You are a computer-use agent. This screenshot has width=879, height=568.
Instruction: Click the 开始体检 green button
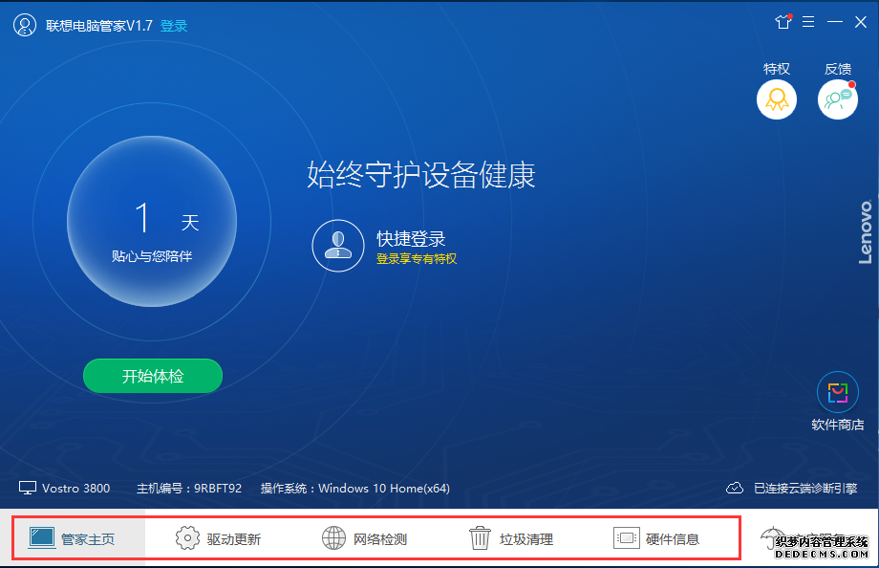[x=153, y=376]
